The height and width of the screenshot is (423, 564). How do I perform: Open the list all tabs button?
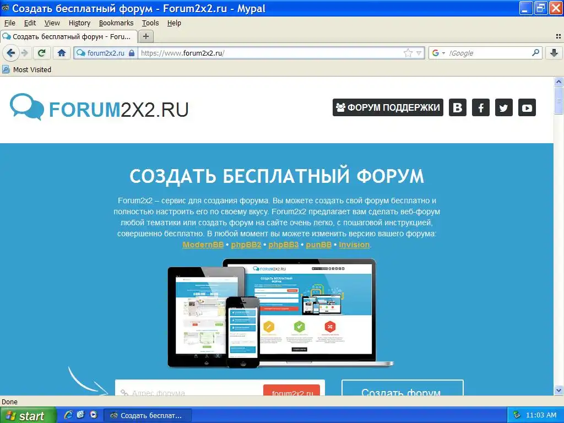tap(558, 36)
